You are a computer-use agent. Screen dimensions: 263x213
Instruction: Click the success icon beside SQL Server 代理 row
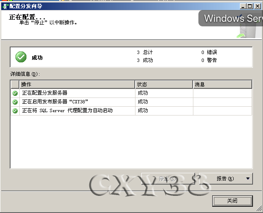(x=15, y=111)
